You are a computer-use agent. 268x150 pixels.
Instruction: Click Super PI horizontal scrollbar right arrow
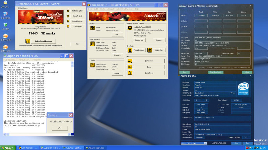click(69, 134)
